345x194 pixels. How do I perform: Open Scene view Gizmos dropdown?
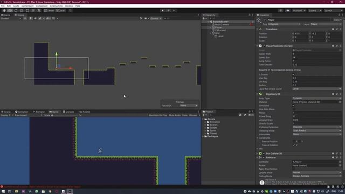(x=156, y=18)
